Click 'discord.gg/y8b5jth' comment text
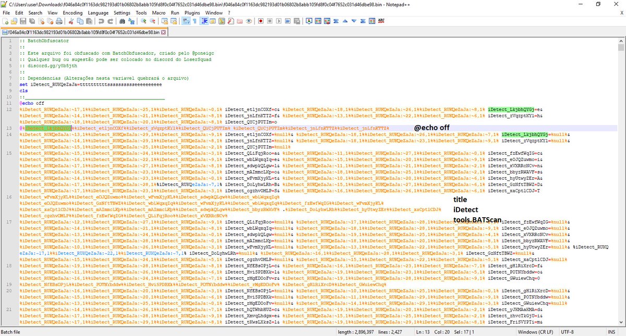Image resolution: width=626 pixels, height=336 pixels. click(x=52, y=66)
